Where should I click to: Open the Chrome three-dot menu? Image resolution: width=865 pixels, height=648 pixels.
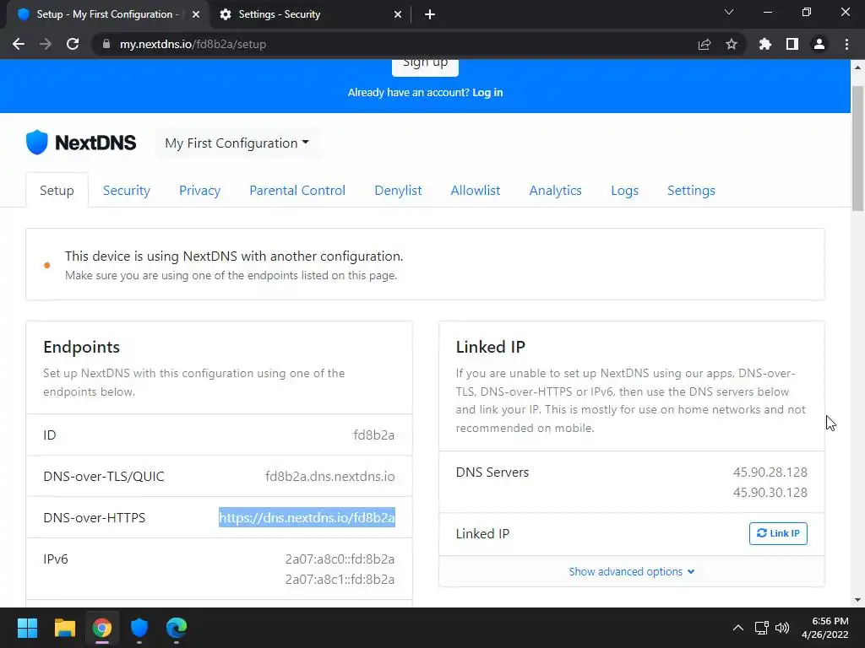point(846,44)
